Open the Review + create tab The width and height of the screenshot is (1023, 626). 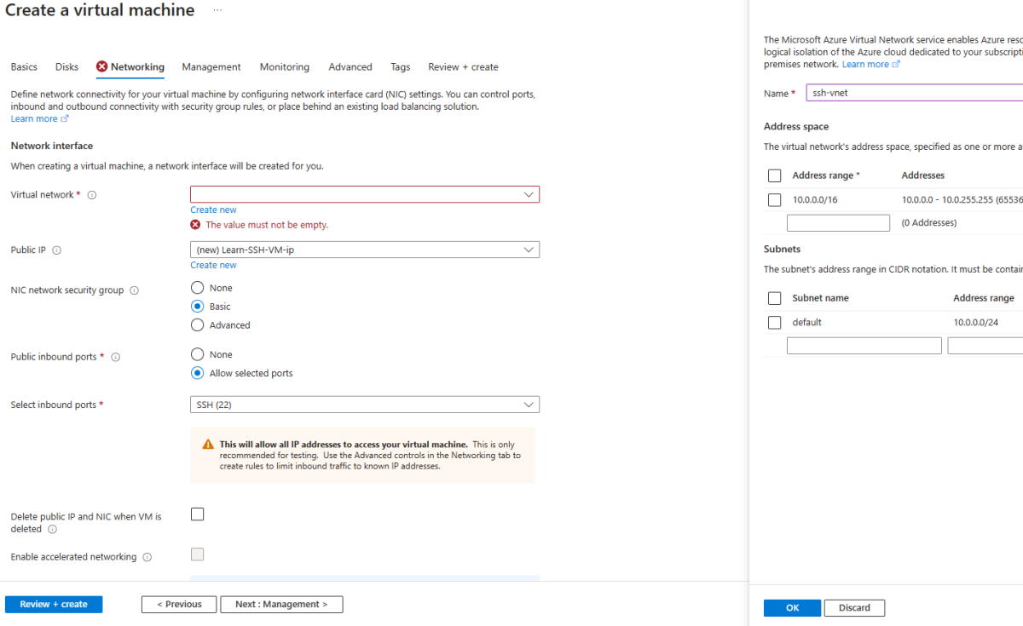click(x=463, y=66)
